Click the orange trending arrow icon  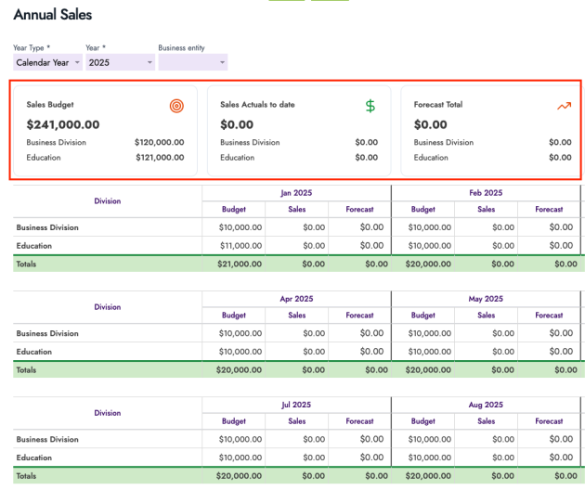pyautogui.click(x=564, y=106)
